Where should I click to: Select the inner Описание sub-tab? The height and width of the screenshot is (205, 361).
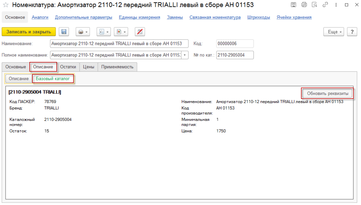tap(19, 79)
